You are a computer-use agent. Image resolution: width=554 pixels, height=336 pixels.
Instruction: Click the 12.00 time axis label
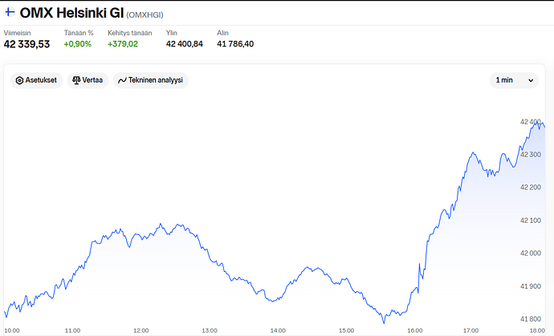[141, 330]
